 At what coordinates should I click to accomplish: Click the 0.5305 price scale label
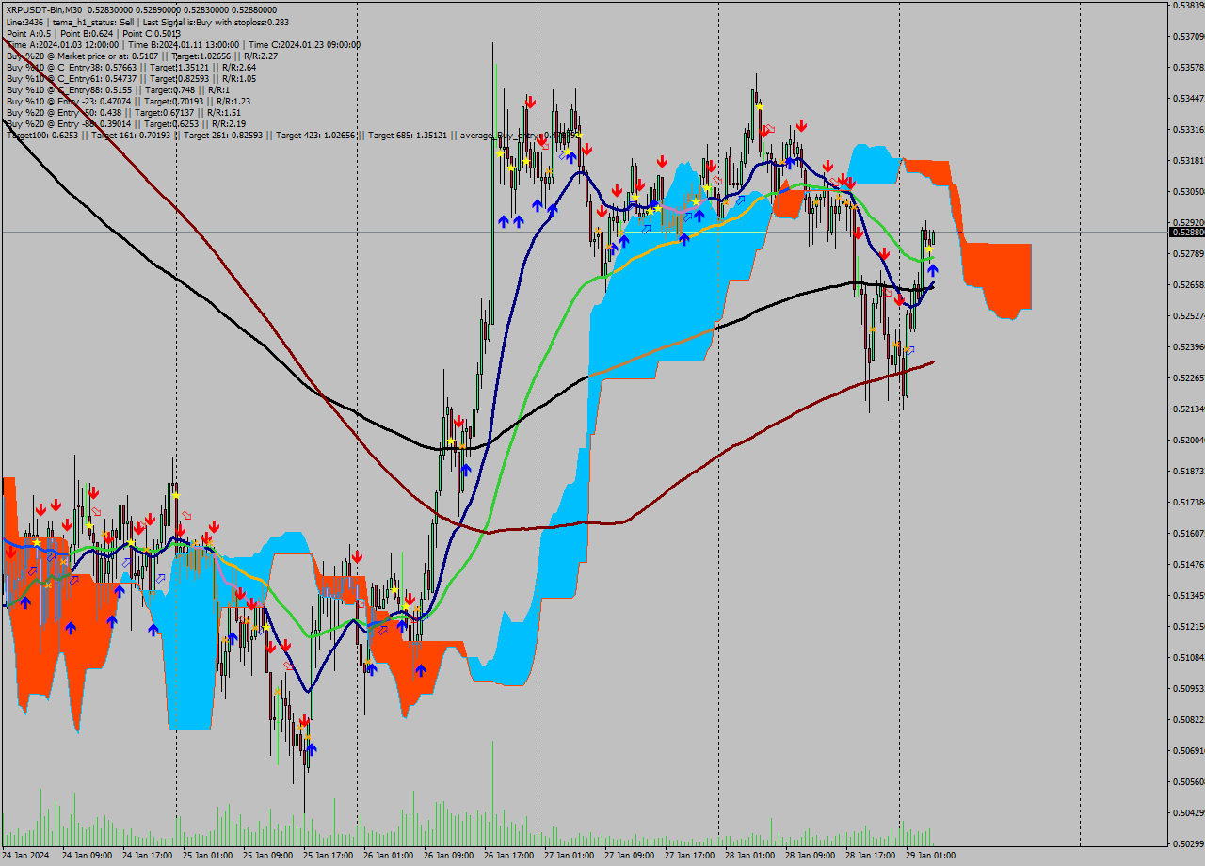(1190, 191)
